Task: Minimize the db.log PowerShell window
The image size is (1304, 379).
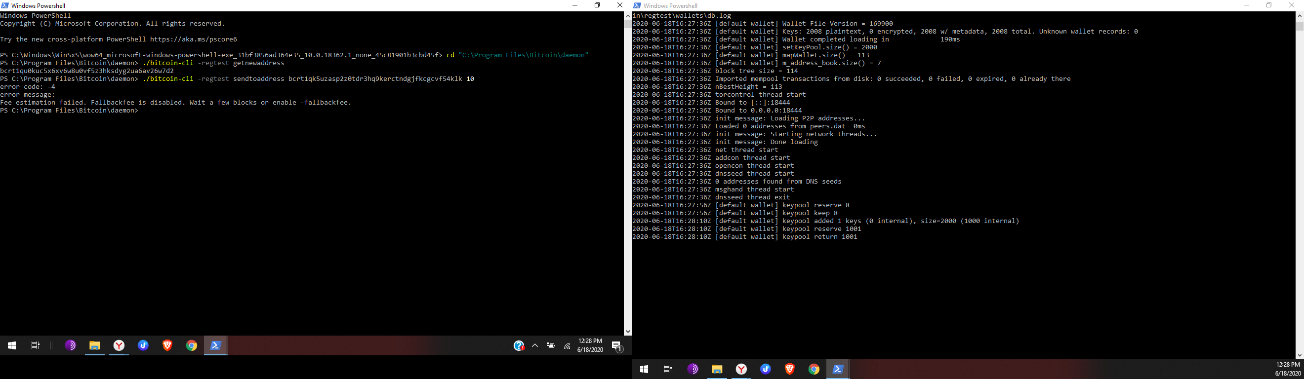Action: click(1247, 5)
